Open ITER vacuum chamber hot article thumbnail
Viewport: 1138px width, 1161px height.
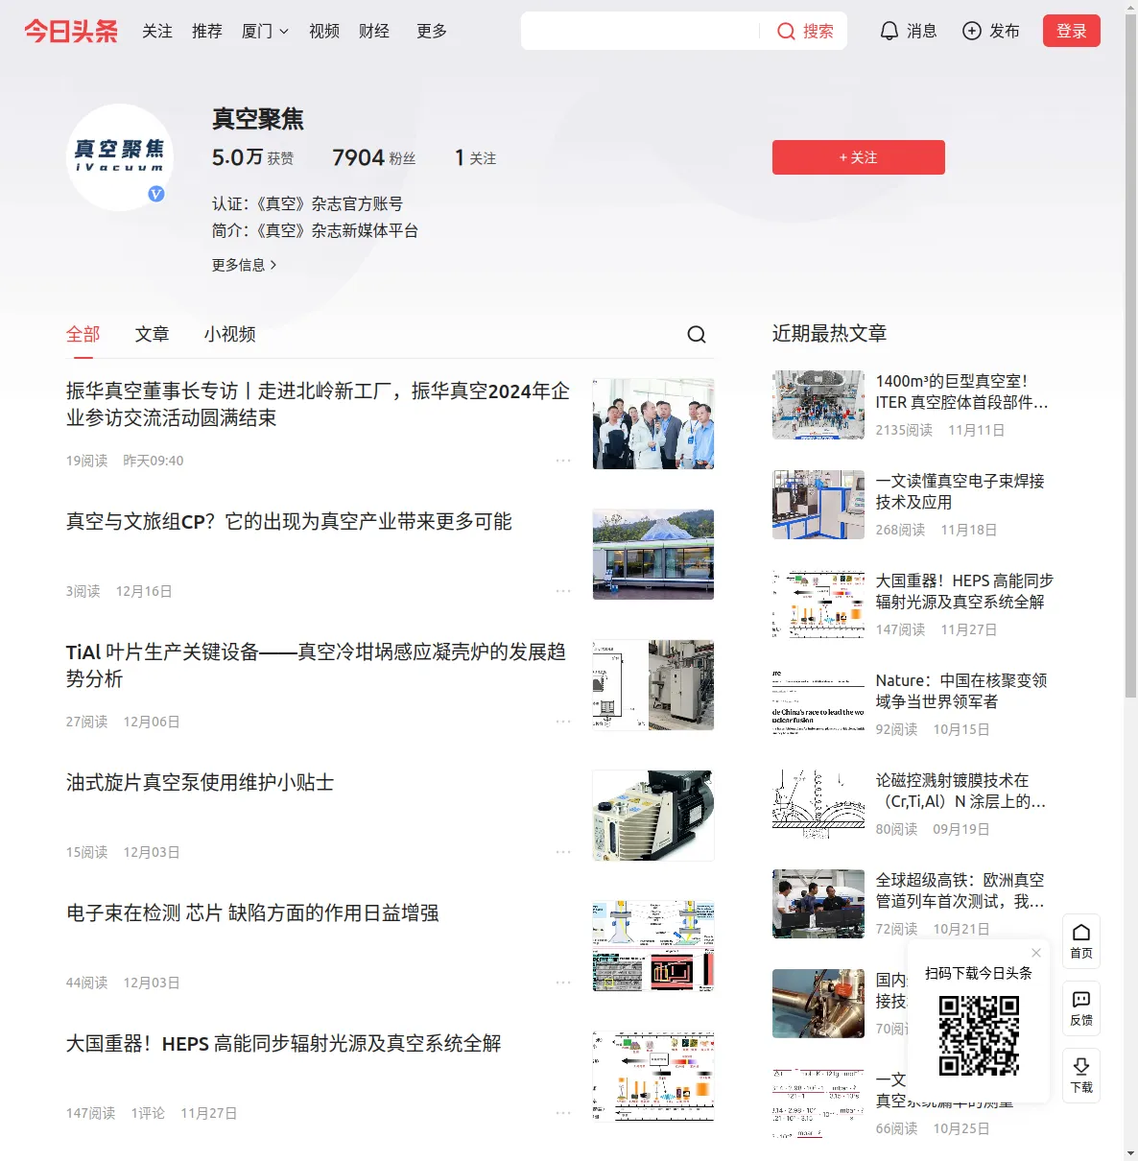click(x=818, y=405)
